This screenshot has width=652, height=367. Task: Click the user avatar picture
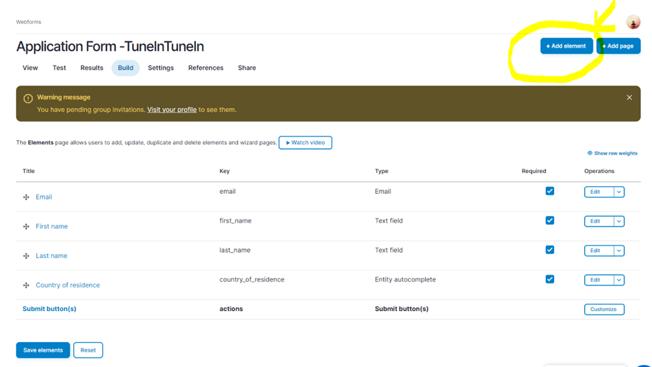coord(633,22)
